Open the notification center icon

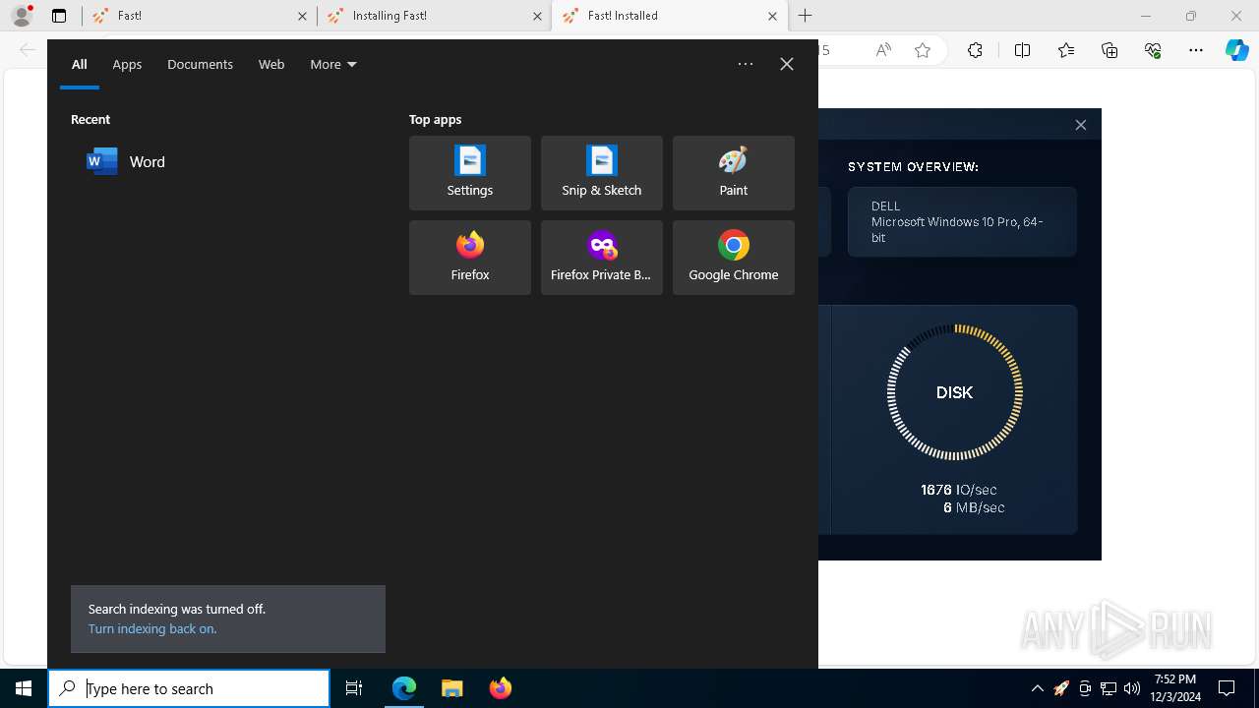1227,688
